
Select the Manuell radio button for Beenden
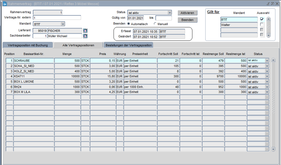click(x=155, y=24)
